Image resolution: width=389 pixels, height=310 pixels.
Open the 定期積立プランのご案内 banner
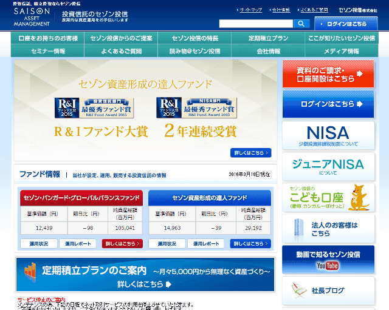[x=145, y=275]
